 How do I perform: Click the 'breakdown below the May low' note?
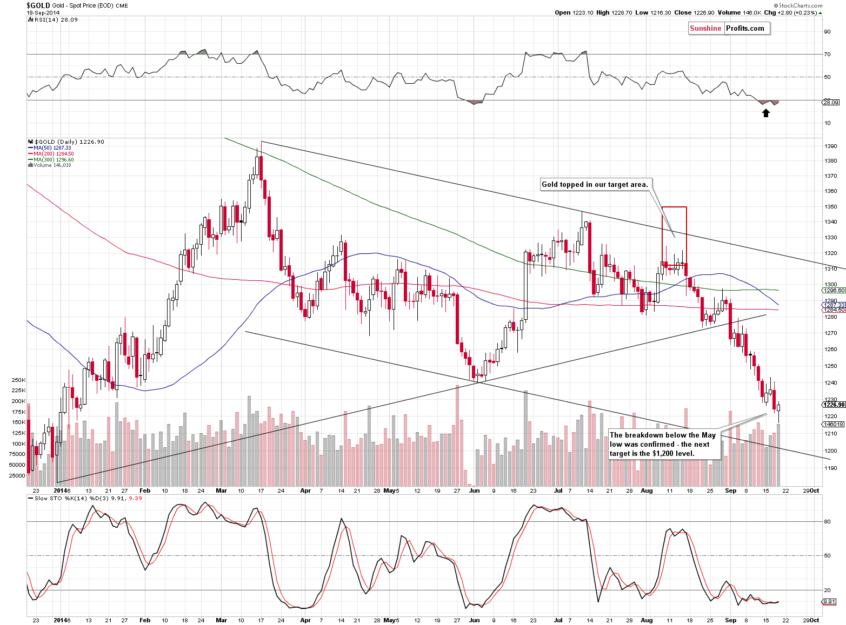point(664,444)
